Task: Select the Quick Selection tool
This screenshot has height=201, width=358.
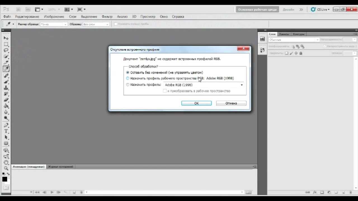Action: coord(6,56)
